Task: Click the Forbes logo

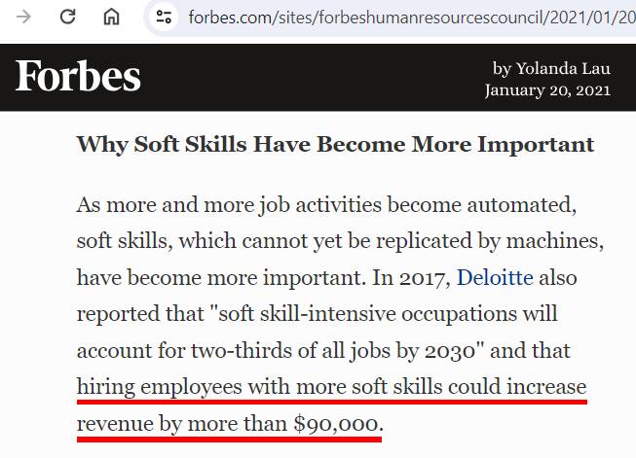Action: tap(78, 76)
